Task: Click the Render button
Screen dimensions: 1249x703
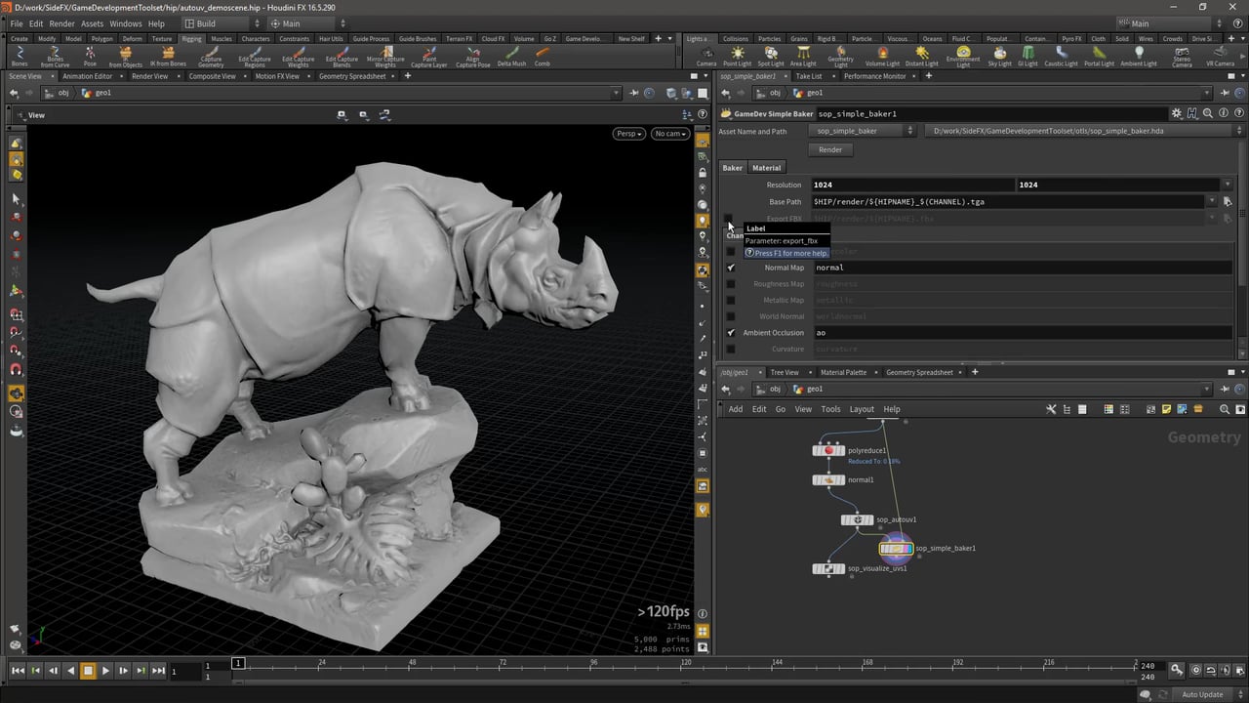Action: (830, 149)
